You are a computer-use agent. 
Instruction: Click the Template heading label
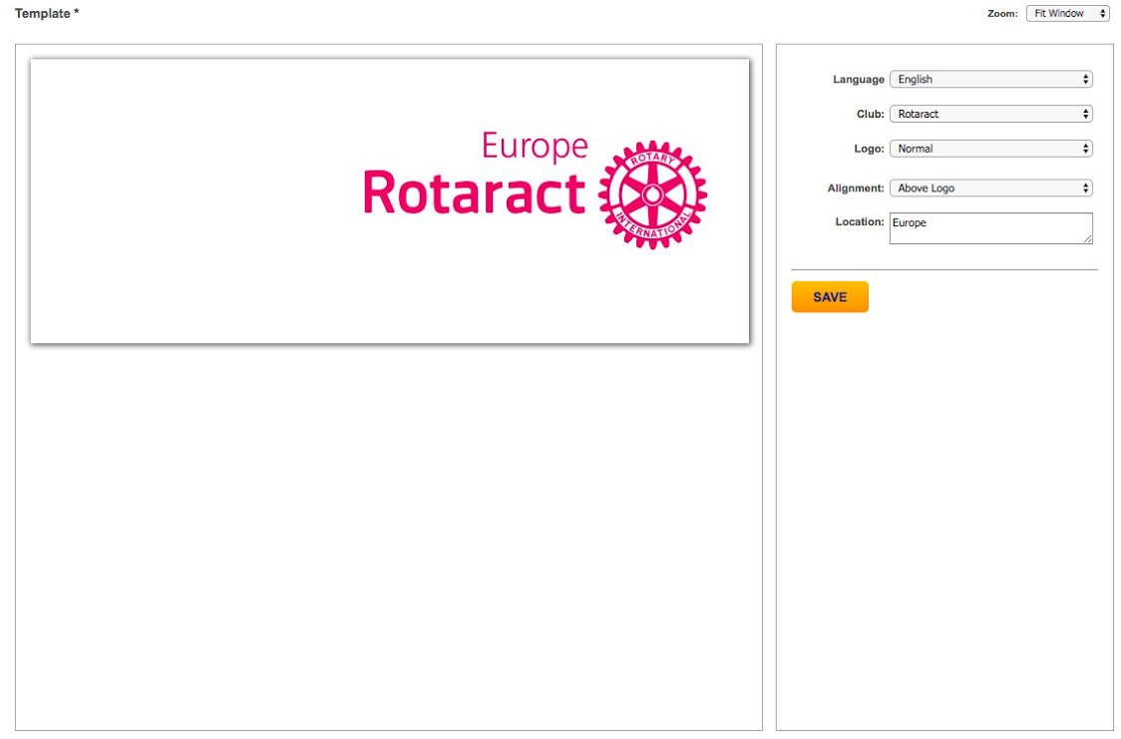pos(47,14)
